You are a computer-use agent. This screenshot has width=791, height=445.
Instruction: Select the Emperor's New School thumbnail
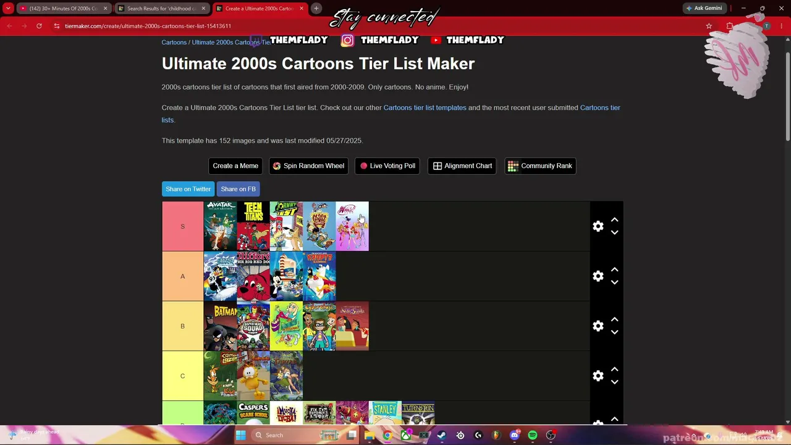[352, 326]
